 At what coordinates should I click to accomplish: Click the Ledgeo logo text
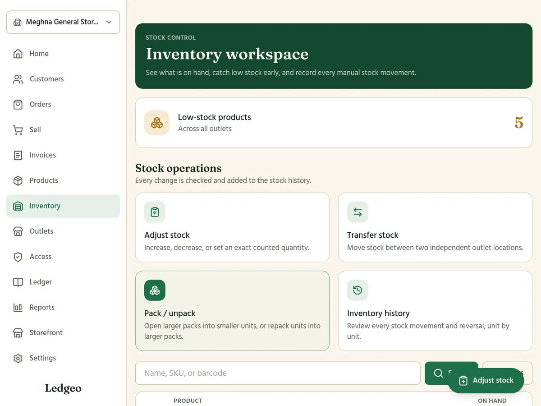pos(63,388)
